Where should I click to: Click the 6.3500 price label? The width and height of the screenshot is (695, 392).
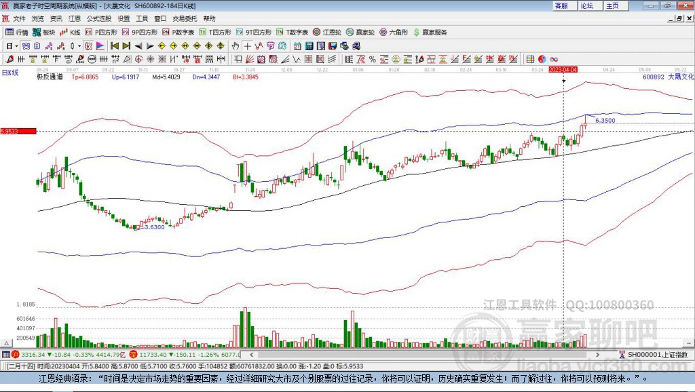605,121
